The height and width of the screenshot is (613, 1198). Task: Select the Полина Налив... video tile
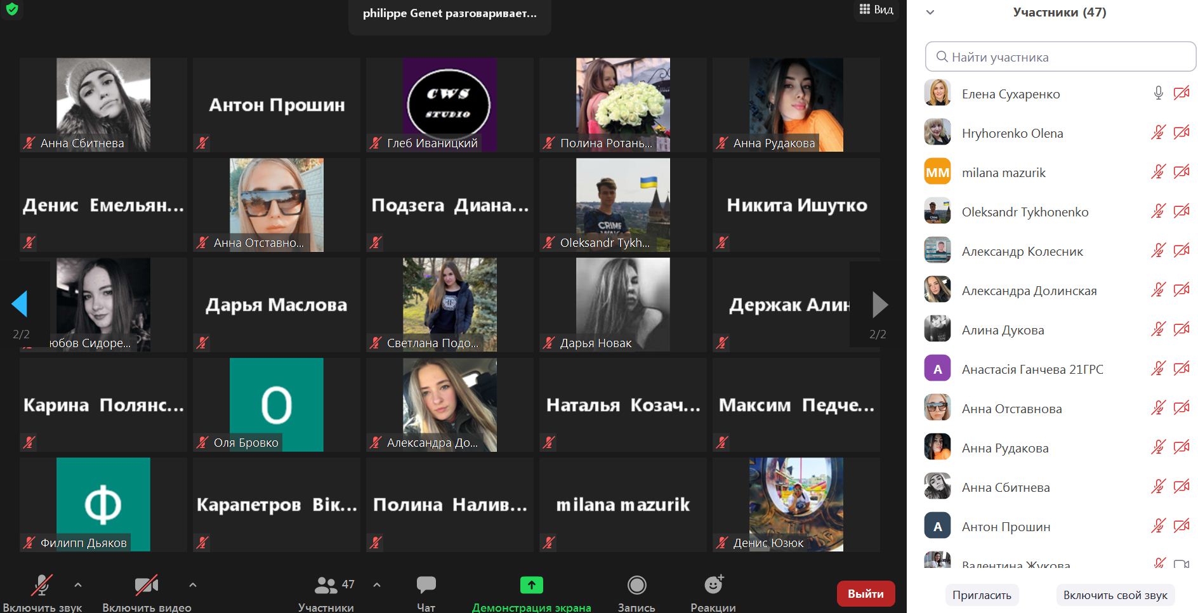coord(450,504)
